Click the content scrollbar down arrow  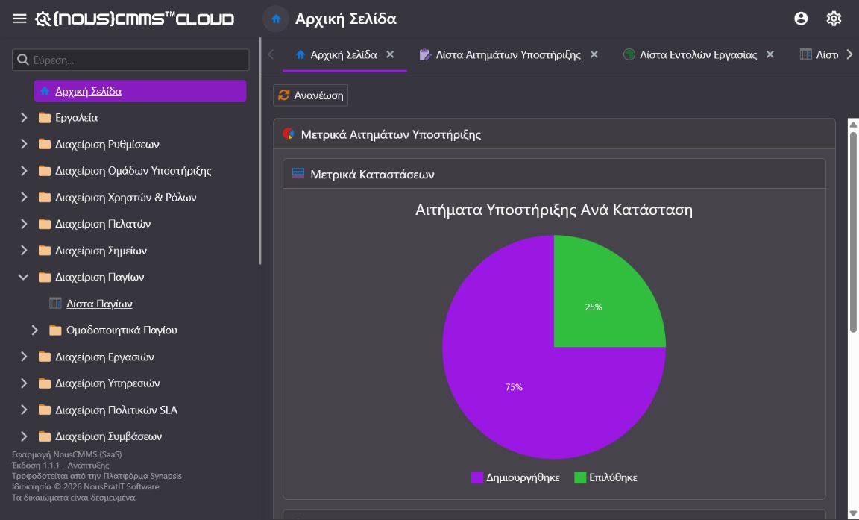pos(853,513)
